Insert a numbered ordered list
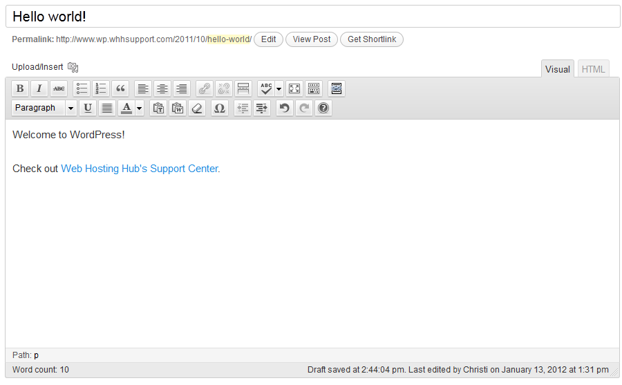Image resolution: width=622 pixels, height=385 pixels. click(102, 88)
